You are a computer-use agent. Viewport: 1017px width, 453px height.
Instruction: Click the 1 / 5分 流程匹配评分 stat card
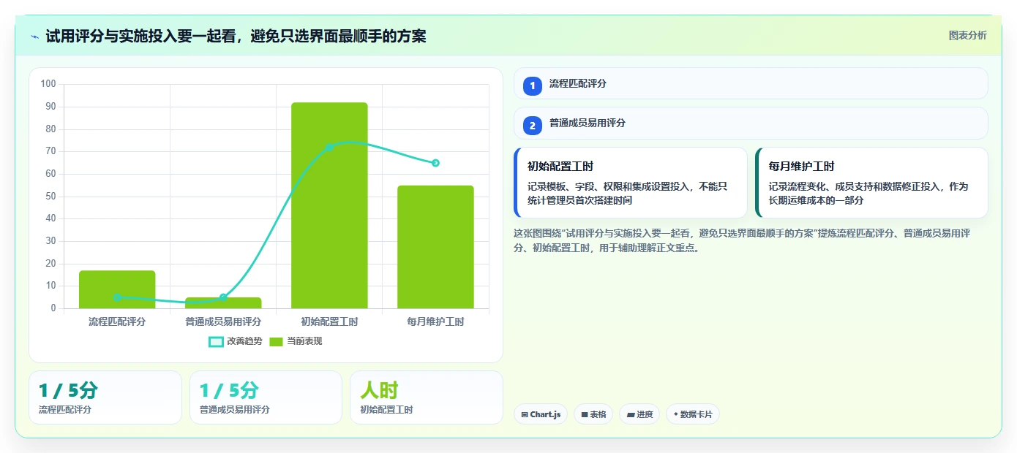pyautogui.click(x=105, y=397)
